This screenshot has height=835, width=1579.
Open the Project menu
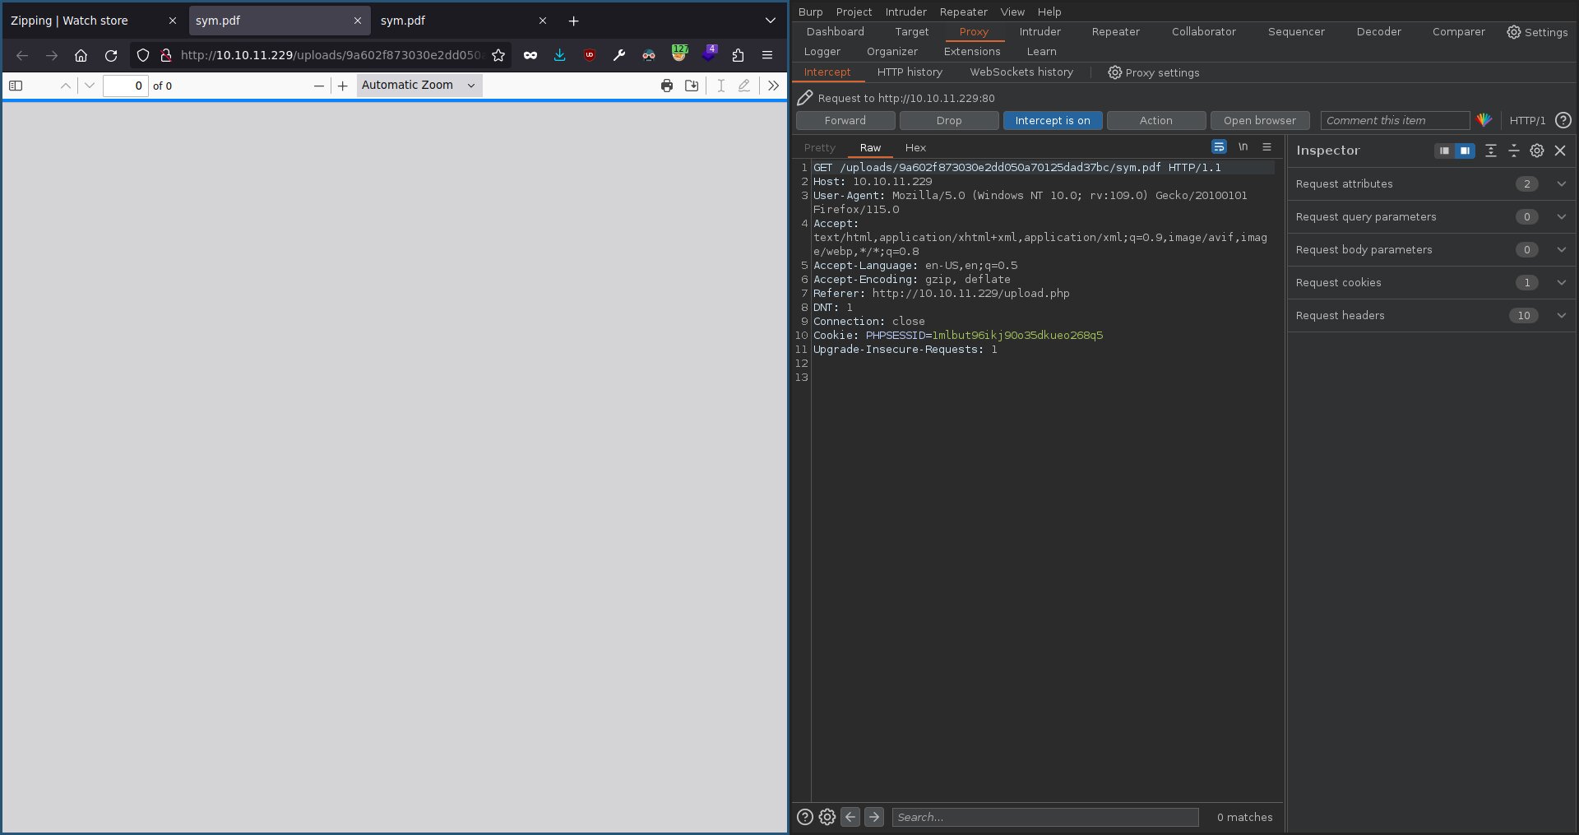tap(854, 12)
